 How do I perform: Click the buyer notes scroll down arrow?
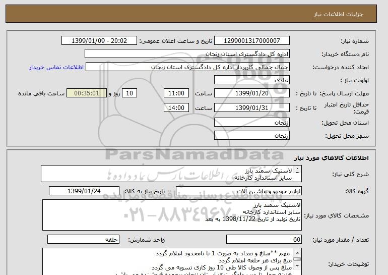pos(297,266)
